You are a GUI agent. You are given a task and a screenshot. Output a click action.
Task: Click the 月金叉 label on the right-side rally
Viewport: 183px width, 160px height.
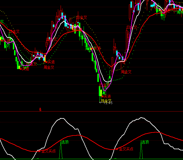tap(132, 28)
